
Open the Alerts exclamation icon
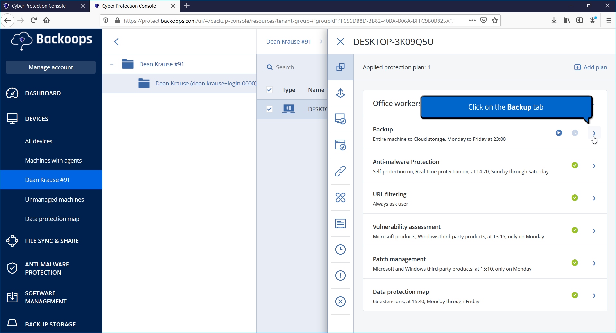(340, 275)
